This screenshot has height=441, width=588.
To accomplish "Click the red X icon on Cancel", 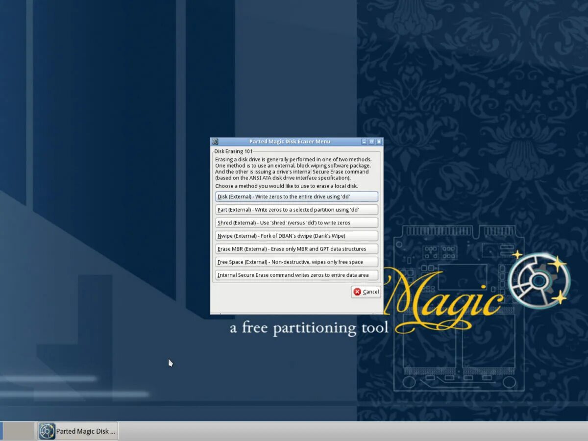I will point(357,292).
